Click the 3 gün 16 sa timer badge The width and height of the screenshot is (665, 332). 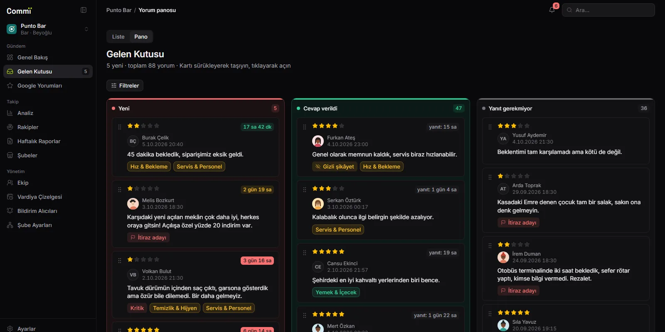pos(257,261)
